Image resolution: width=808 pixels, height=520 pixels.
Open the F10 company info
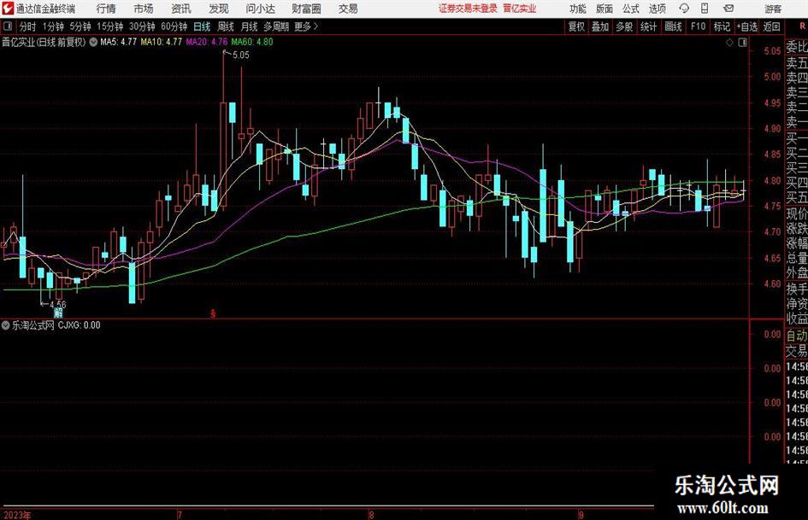point(698,26)
